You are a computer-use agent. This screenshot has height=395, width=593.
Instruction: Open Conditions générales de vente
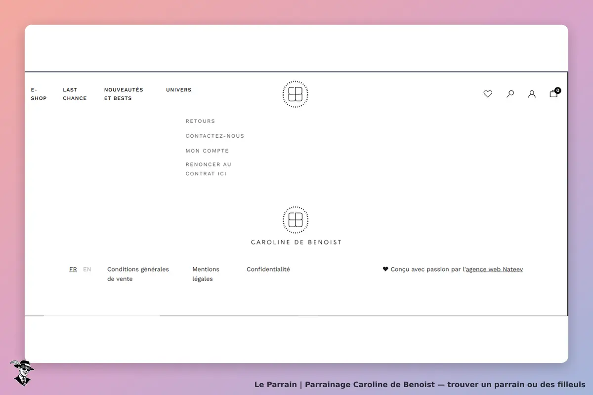pyautogui.click(x=138, y=274)
